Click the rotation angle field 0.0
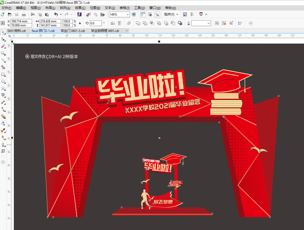 tap(96, 23)
